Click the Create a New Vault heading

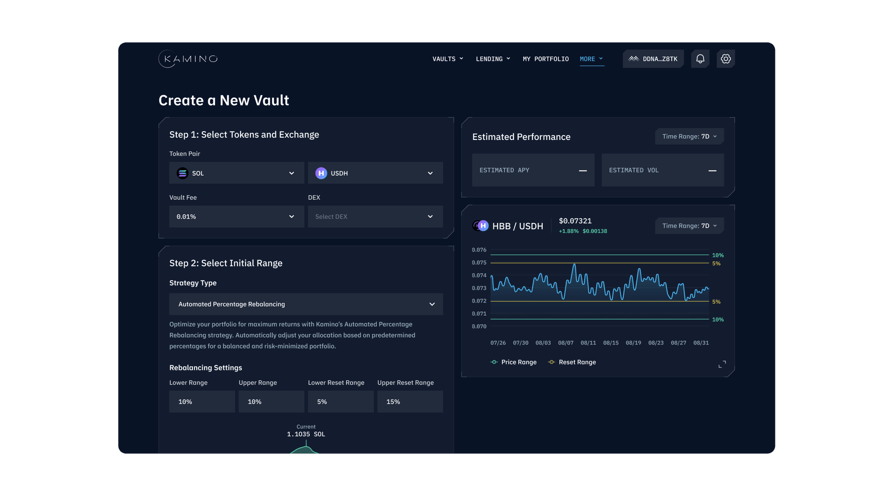pyautogui.click(x=224, y=100)
